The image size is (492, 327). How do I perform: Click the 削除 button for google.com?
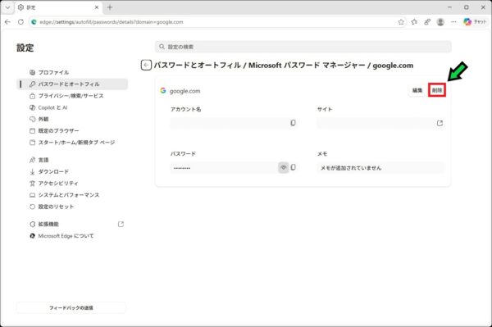click(437, 90)
